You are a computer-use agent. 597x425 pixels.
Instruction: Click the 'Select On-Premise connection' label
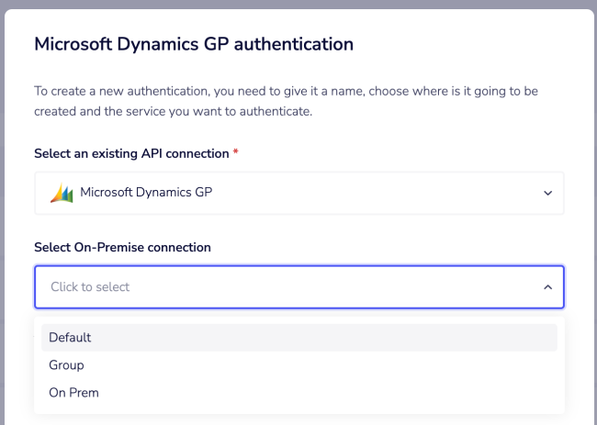(x=122, y=247)
